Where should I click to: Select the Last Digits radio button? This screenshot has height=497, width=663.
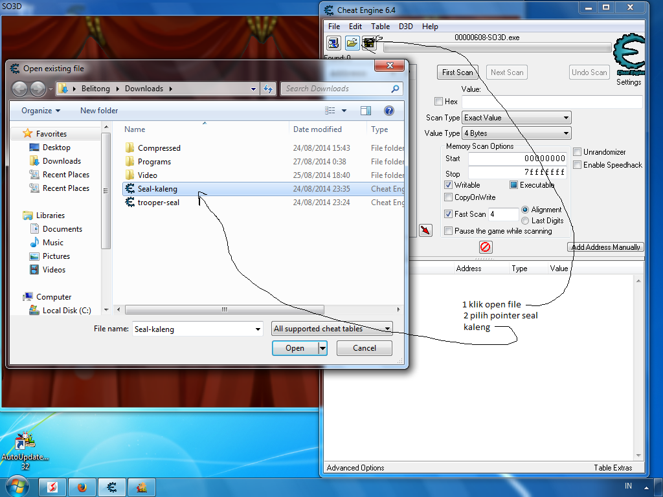tap(525, 221)
